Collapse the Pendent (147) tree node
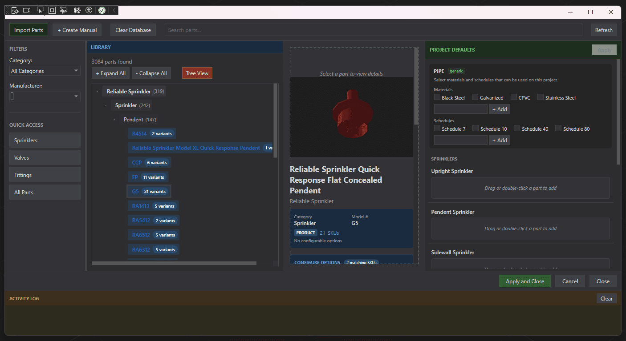Viewport: 626px width, 341px height. point(114,120)
